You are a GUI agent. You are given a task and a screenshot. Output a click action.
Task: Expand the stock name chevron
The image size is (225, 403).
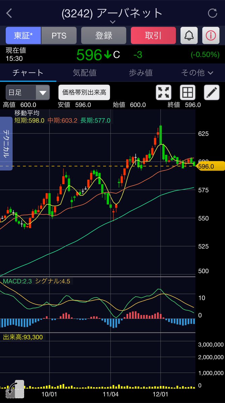point(112,22)
